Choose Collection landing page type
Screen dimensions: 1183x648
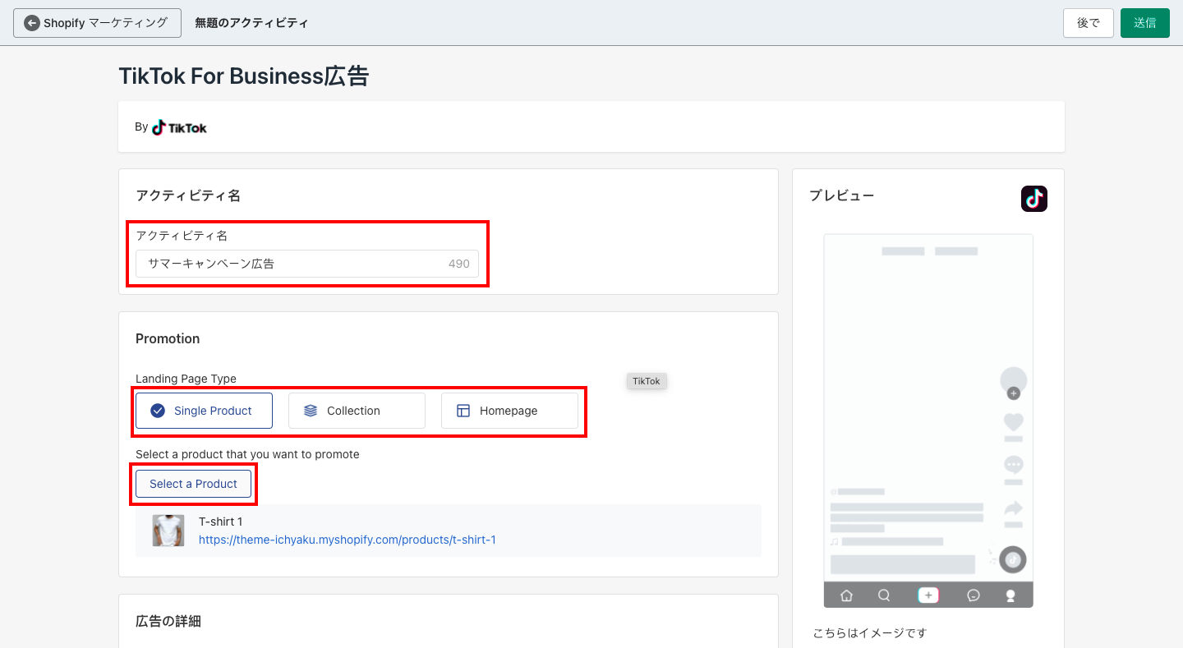pos(357,411)
